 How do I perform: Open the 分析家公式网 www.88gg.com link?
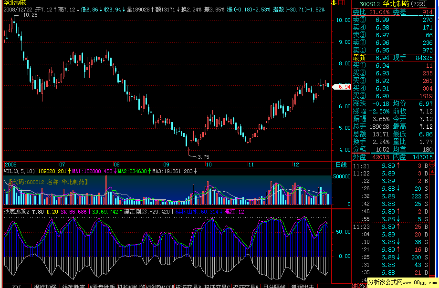403,282
